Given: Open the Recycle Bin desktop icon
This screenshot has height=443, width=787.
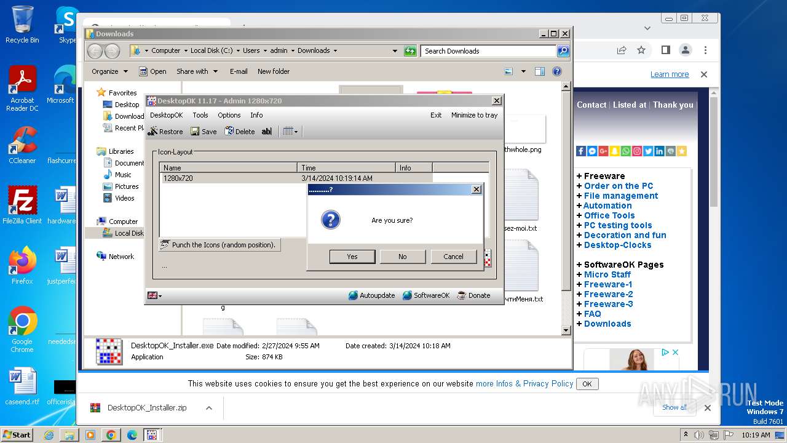Looking at the screenshot, I should tap(22, 25).
